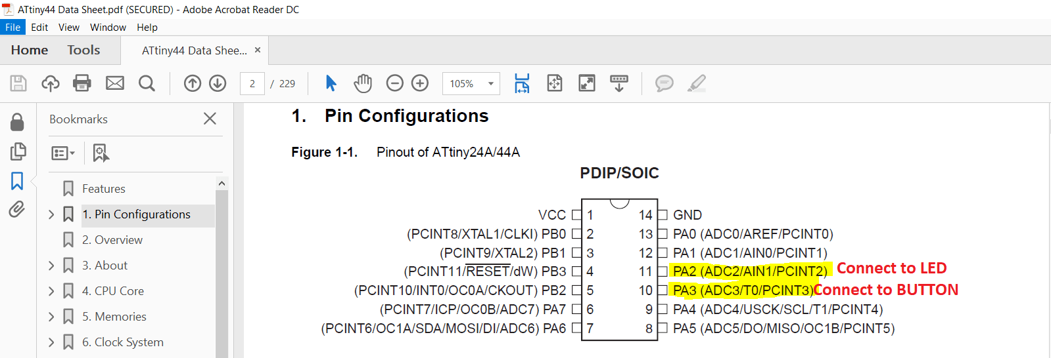This screenshot has height=358, width=1051.
Task: Jump to 2. Overview bookmark
Action: click(x=112, y=240)
